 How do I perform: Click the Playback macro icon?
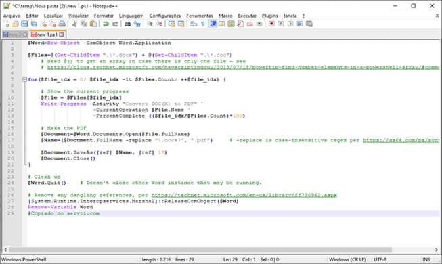tap(290, 24)
